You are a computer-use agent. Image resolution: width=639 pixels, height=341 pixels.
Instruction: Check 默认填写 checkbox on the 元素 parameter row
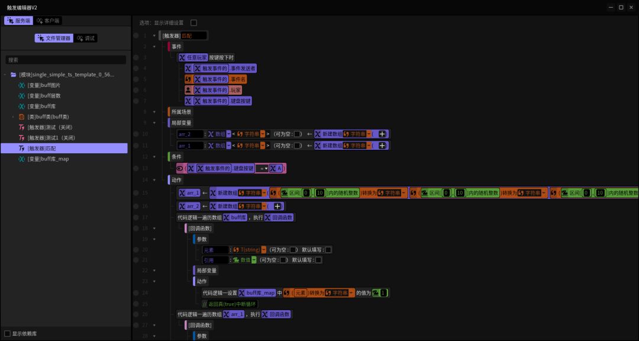pyautogui.click(x=328, y=250)
